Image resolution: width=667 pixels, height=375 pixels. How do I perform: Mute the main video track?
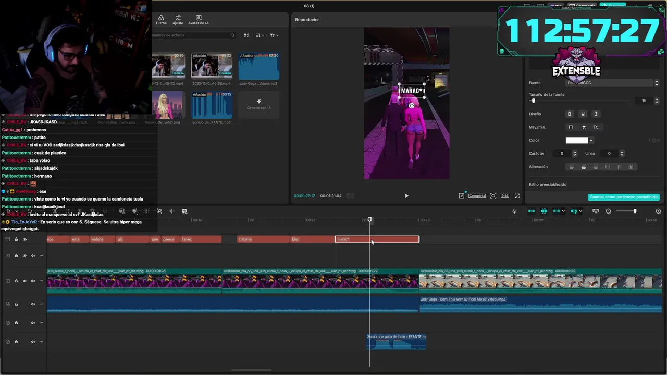(x=33, y=281)
